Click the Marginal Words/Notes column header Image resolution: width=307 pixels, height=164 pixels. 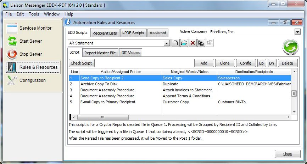click(x=190, y=72)
